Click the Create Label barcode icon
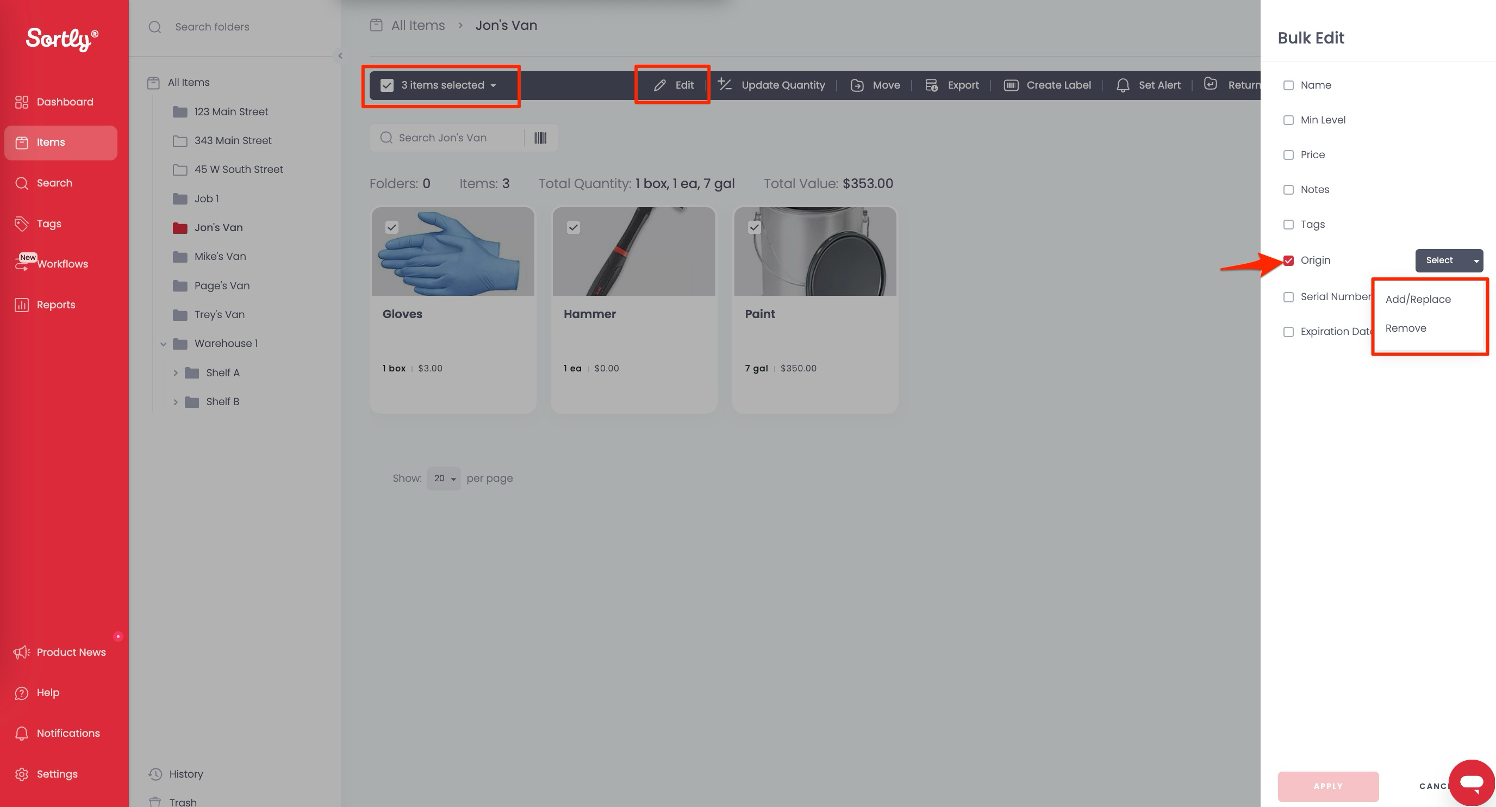Screen dimensions: 1496x807 click(x=1011, y=85)
